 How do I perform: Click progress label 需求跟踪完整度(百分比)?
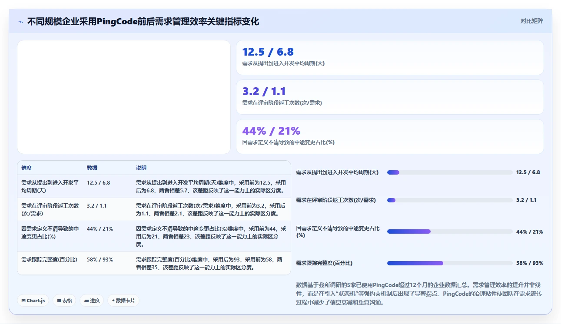324,263
